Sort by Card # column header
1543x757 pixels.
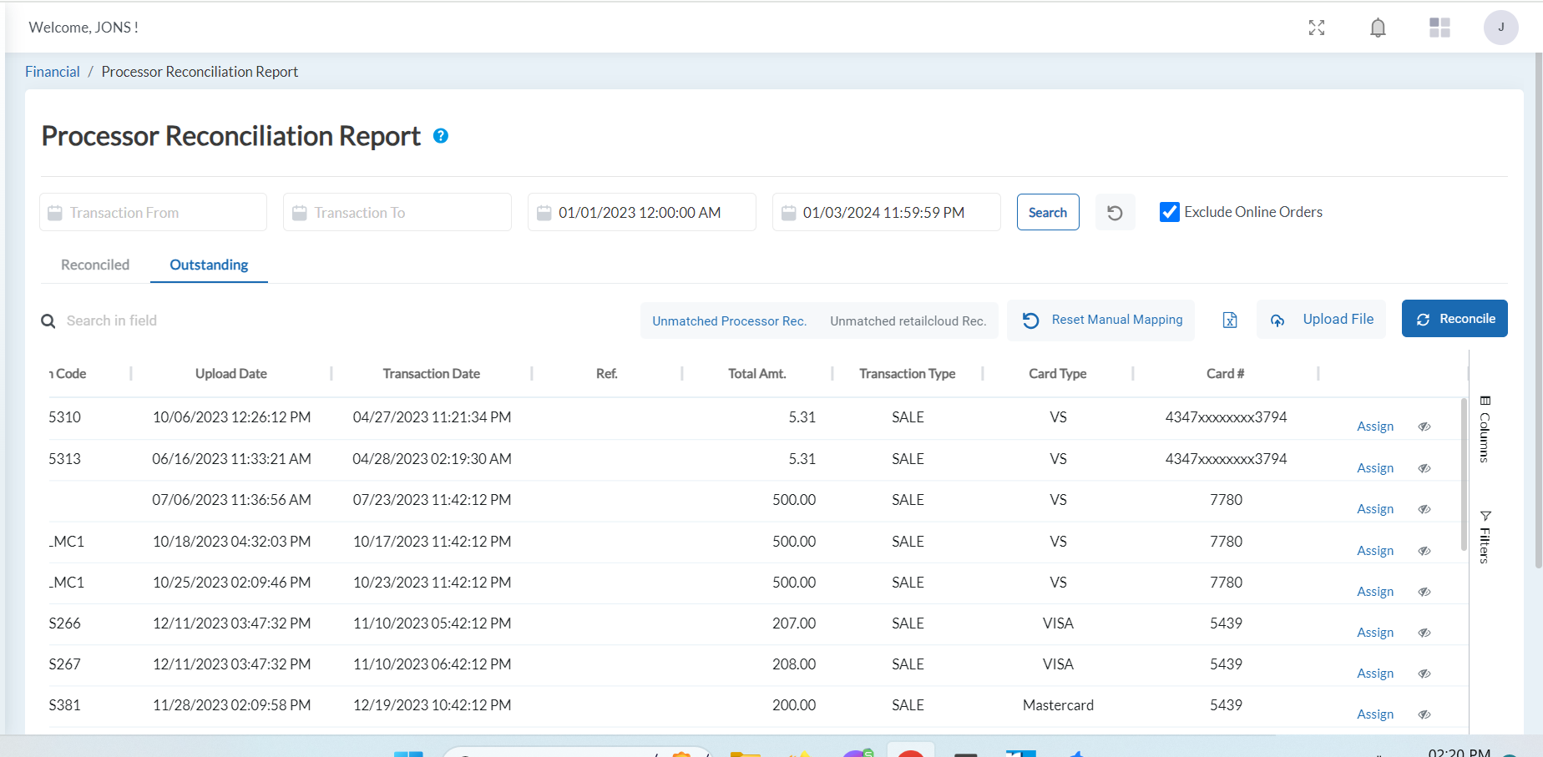[x=1226, y=374]
